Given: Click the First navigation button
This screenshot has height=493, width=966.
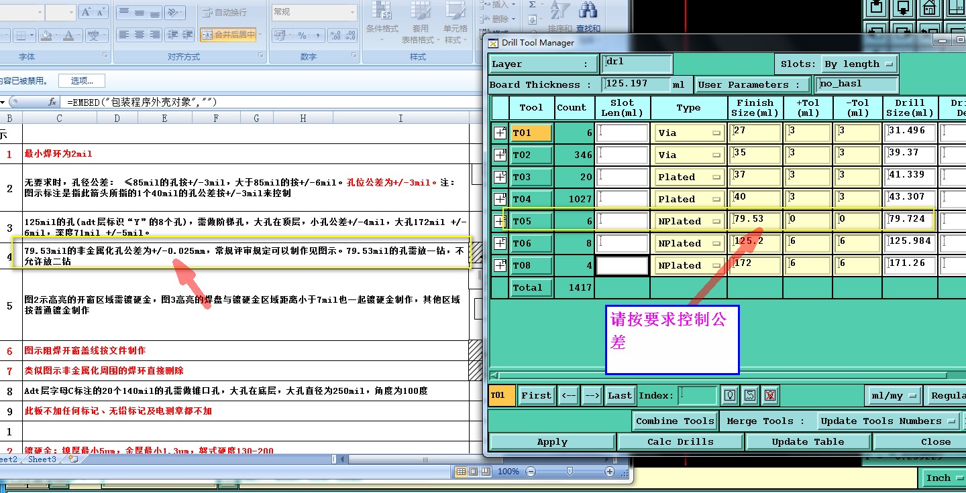Looking at the screenshot, I should [x=536, y=395].
